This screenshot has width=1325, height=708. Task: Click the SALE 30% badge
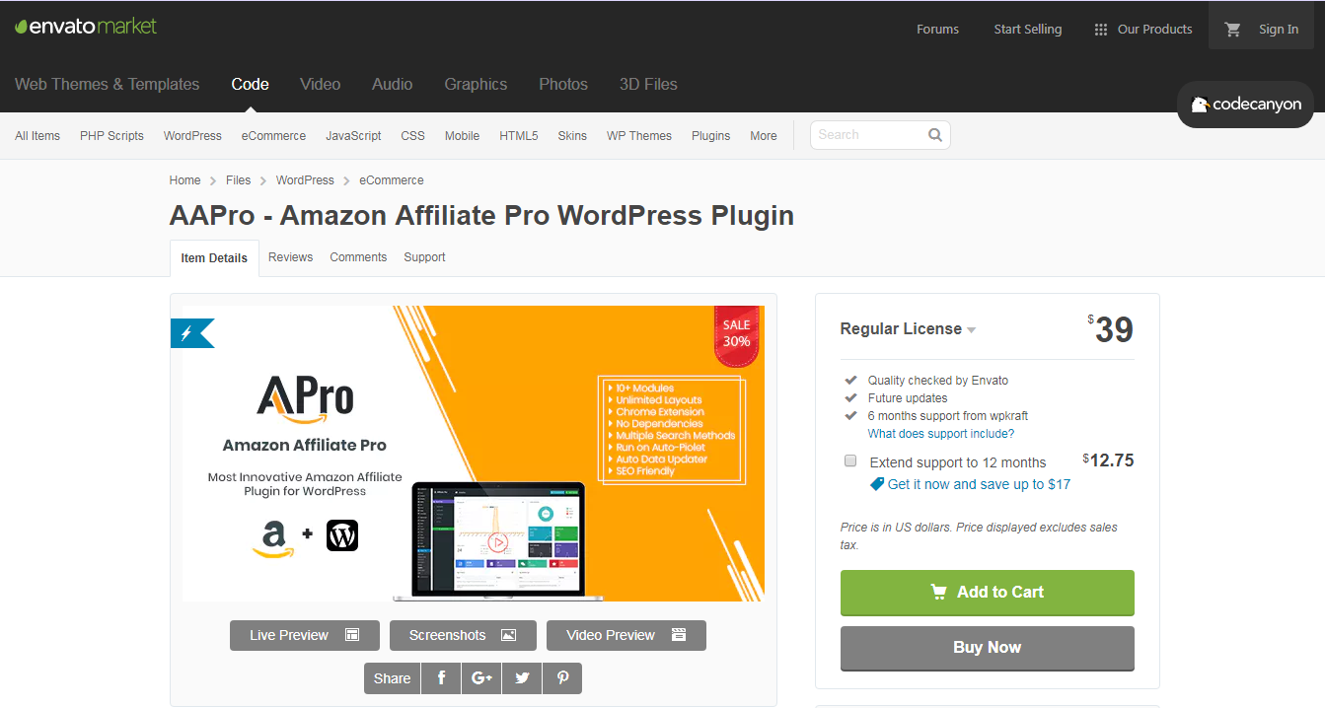(x=737, y=334)
